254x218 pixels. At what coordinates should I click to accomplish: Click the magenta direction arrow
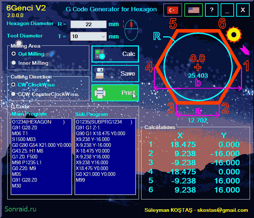(x=245, y=50)
